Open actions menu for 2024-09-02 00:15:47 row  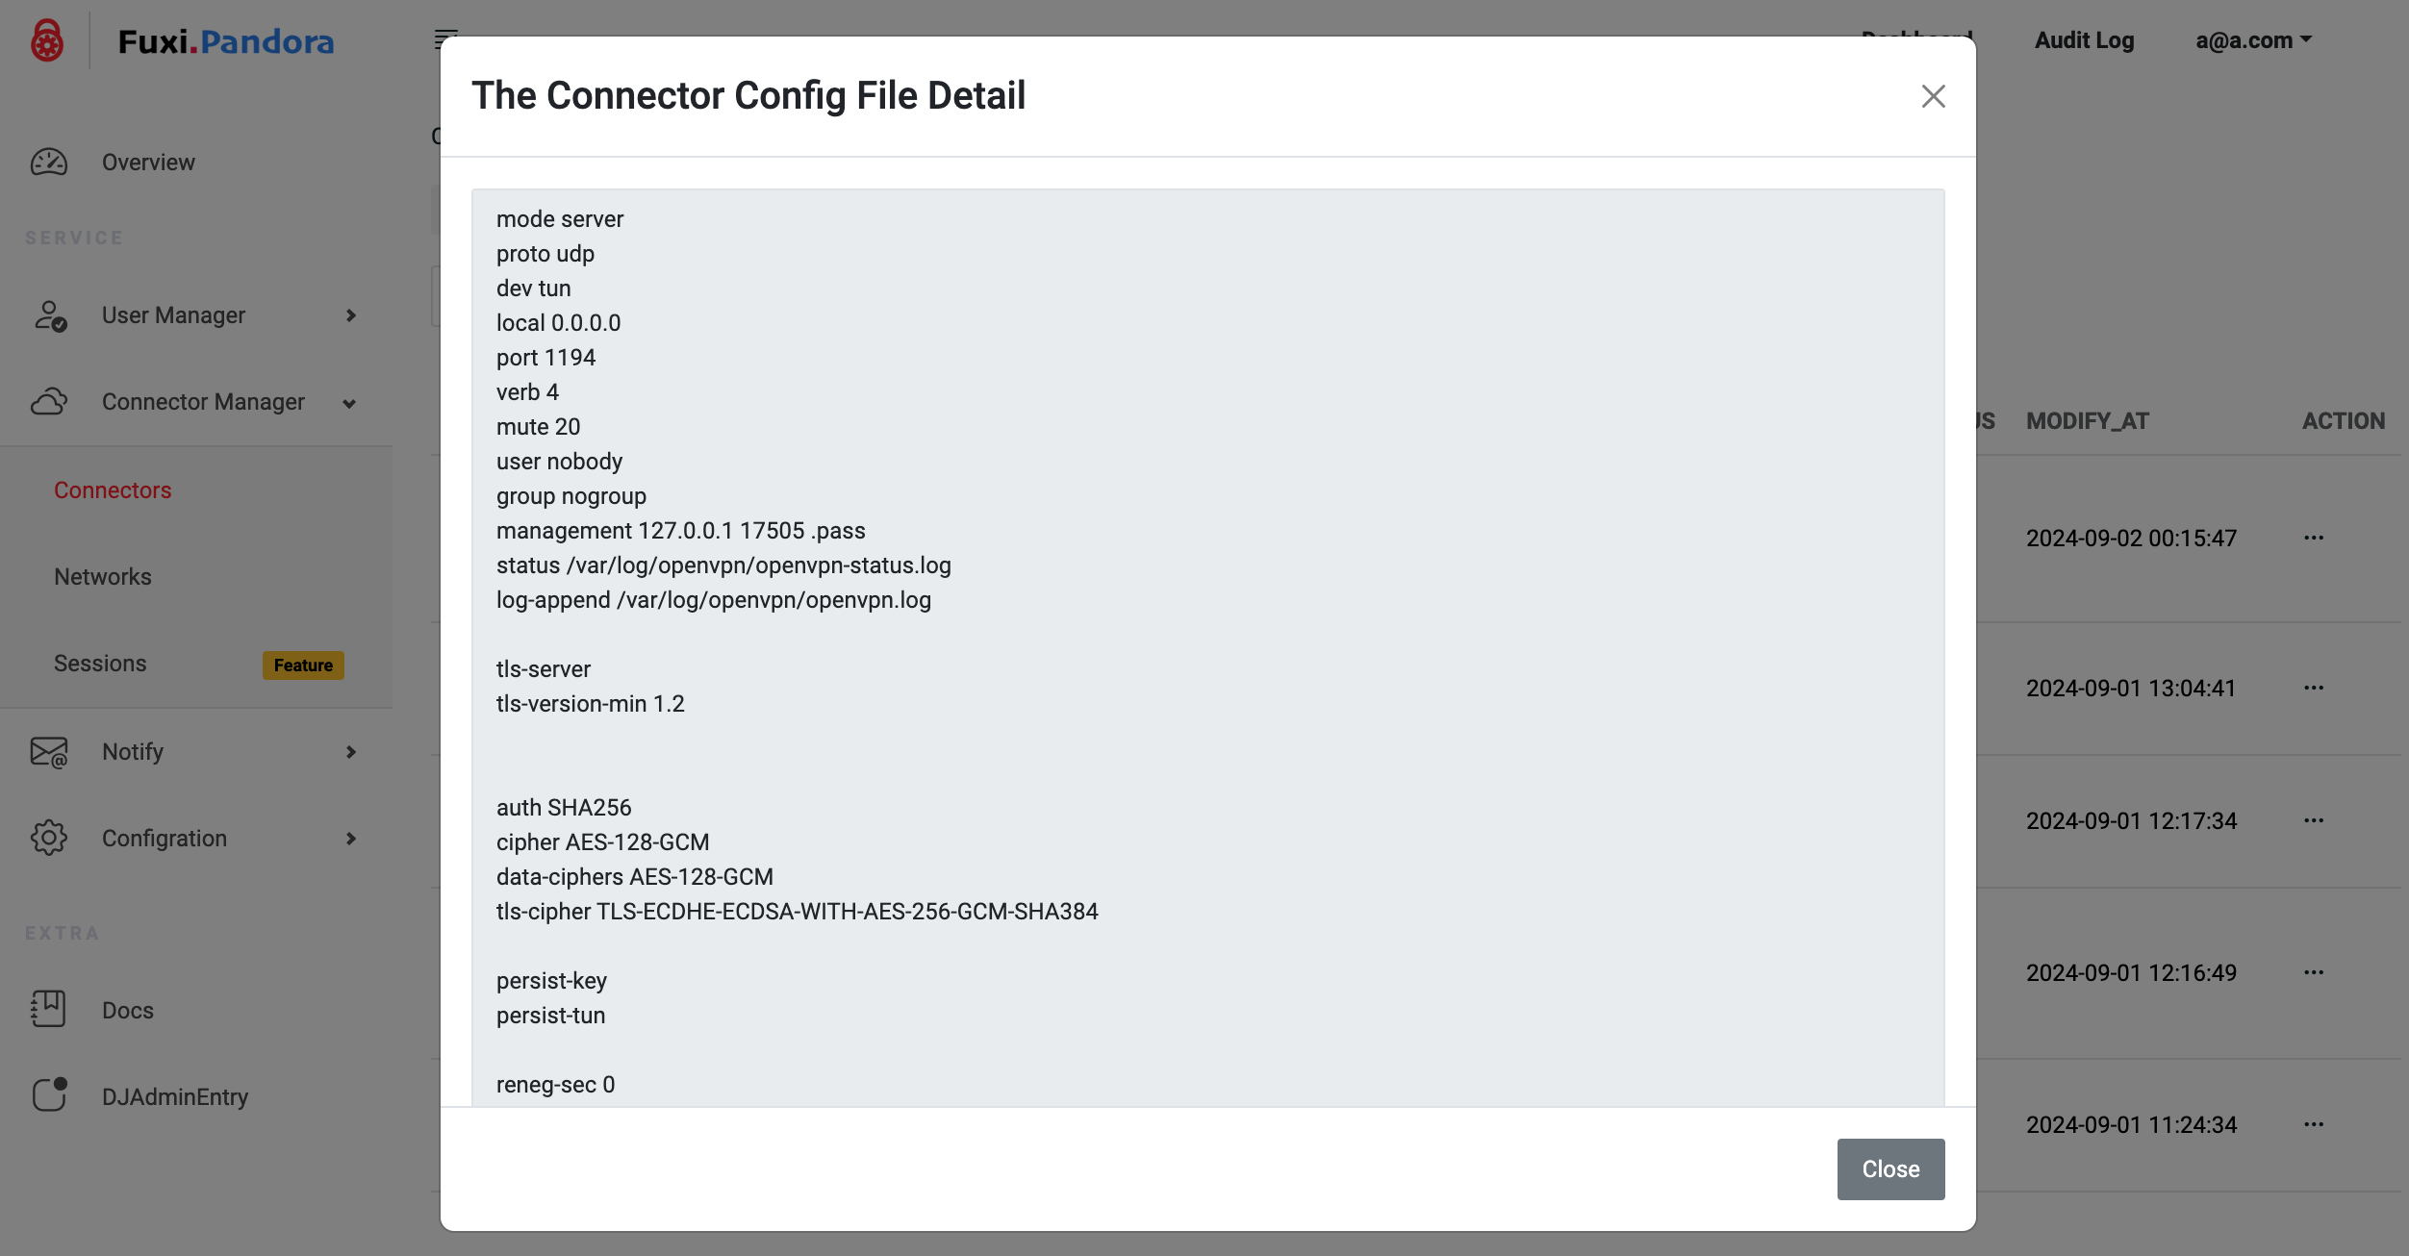pyautogui.click(x=2314, y=538)
